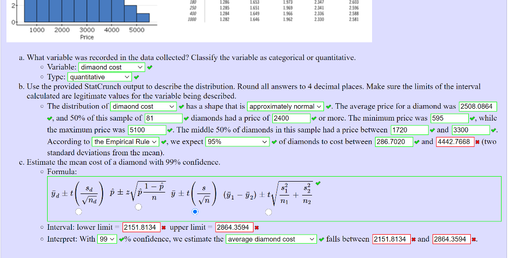The image size is (508, 258).
Task: Click the t-table value 2.341
Action: pos(319,8)
